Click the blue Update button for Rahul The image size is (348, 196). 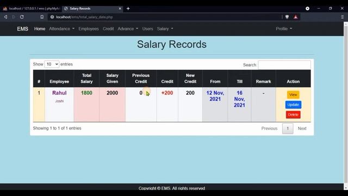(x=293, y=105)
